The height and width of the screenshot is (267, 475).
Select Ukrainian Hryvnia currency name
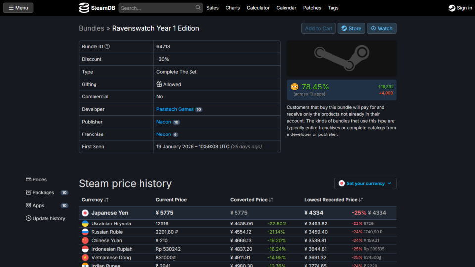pyautogui.click(x=111, y=223)
